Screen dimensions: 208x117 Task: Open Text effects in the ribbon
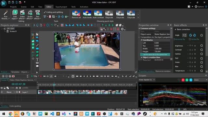coord(38,15)
